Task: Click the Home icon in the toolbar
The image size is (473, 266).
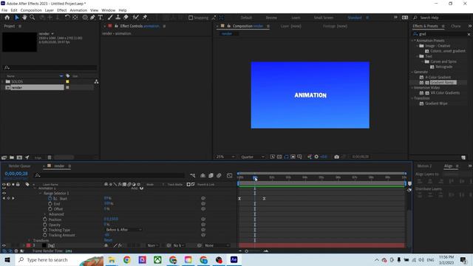Action: (7, 18)
